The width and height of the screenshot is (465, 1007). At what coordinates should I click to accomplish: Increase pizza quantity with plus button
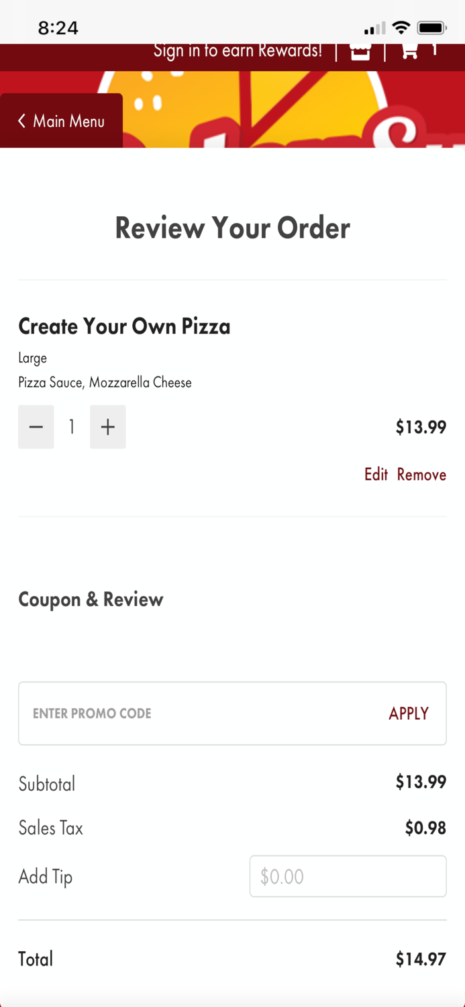point(108,427)
